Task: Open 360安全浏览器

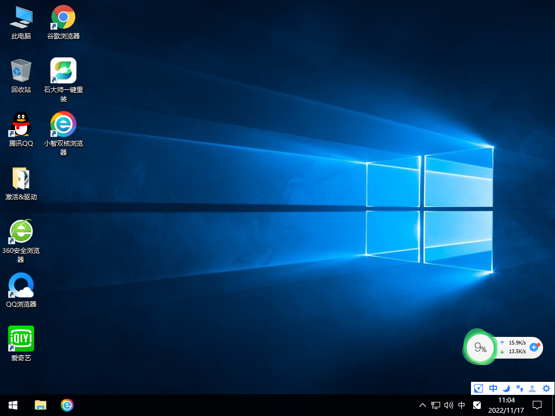Action: coord(21,230)
